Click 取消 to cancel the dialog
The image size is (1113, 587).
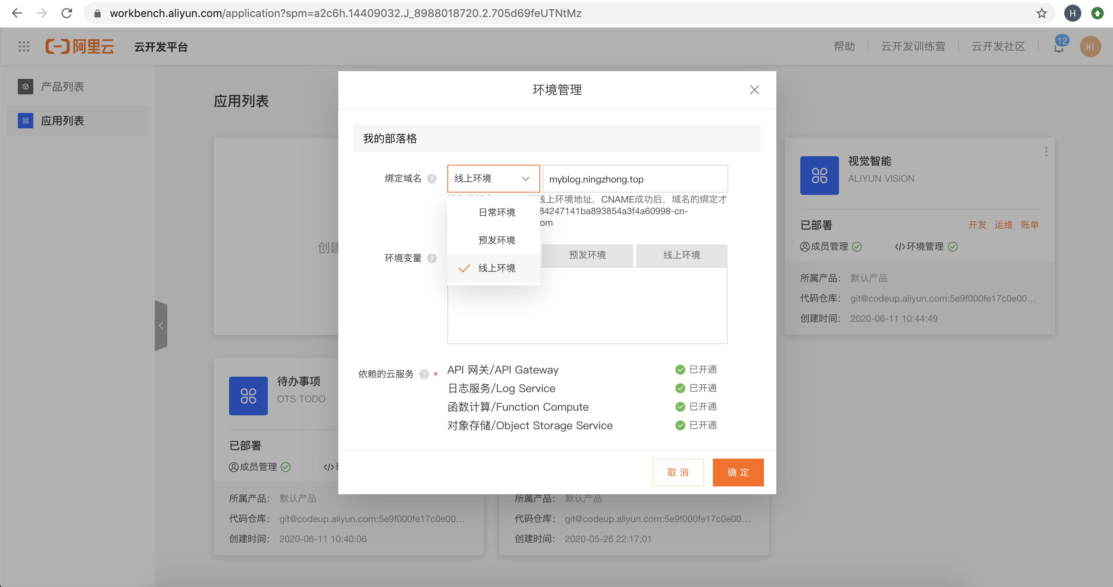pos(678,472)
